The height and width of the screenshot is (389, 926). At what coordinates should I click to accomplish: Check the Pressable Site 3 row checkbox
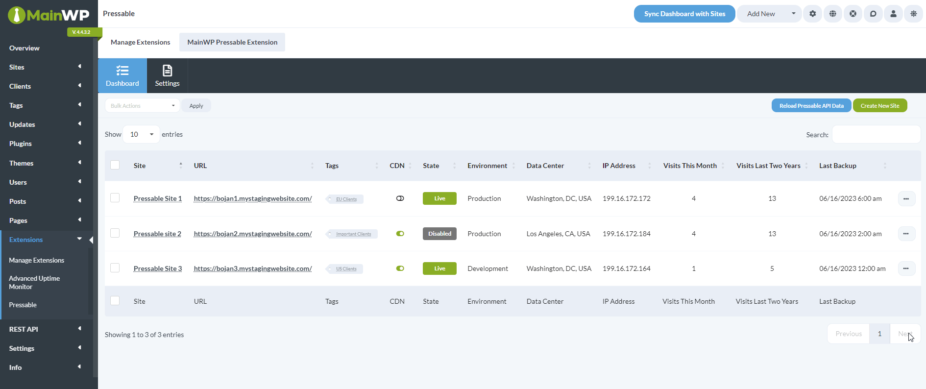tap(115, 268)
